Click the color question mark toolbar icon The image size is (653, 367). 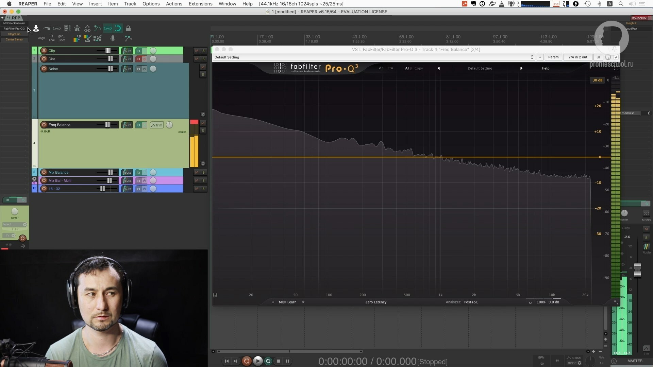point(77,38)
